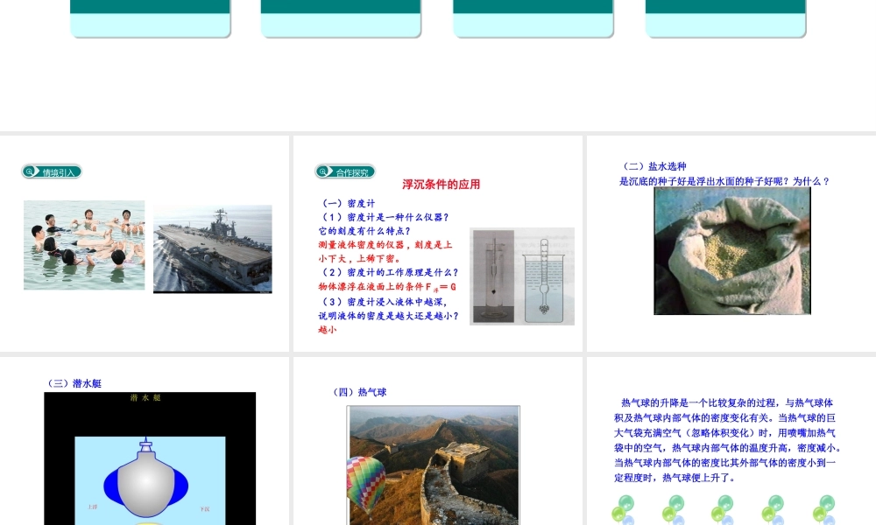Click the question （3）密度计浸入液体中越深，

[x=385, y=302]
